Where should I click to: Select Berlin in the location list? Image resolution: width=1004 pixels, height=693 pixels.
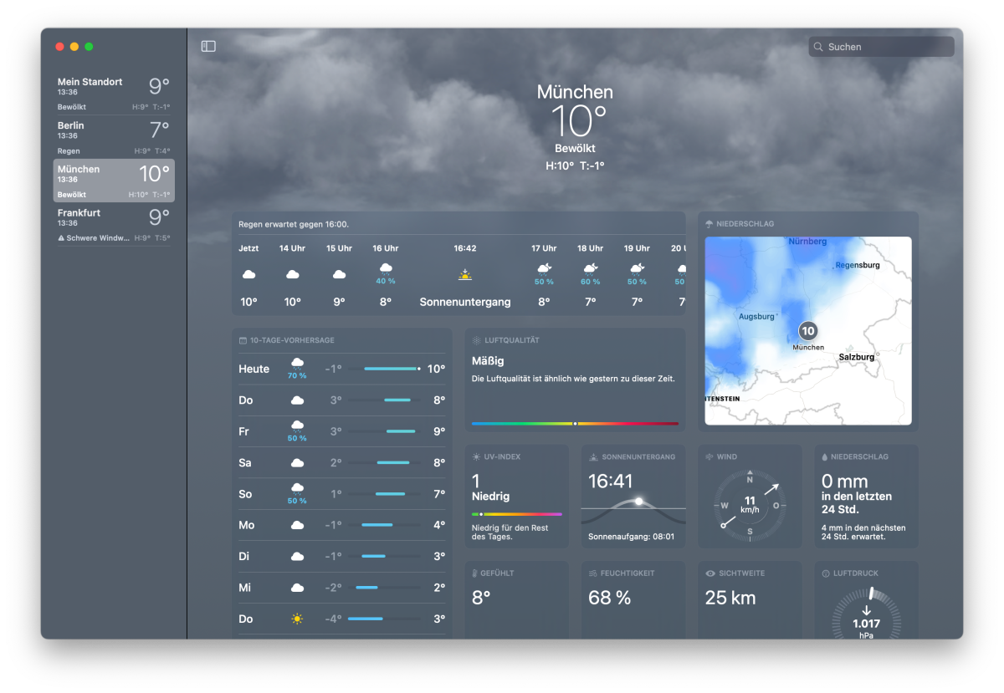(x=114, y=137)
